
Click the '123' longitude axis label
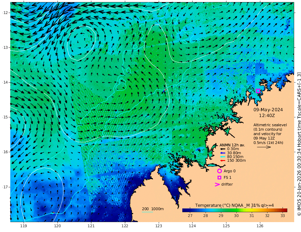(159, 226)
